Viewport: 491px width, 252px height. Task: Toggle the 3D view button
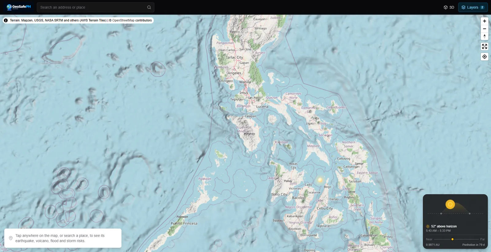pyautogui.click(x=449, y=7)
